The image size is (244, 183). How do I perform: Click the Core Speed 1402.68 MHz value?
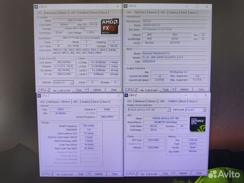(64, 62)
